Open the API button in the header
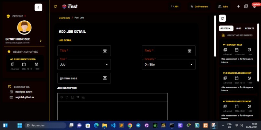The width and height of the screenshot is (261, 130). 175,6
